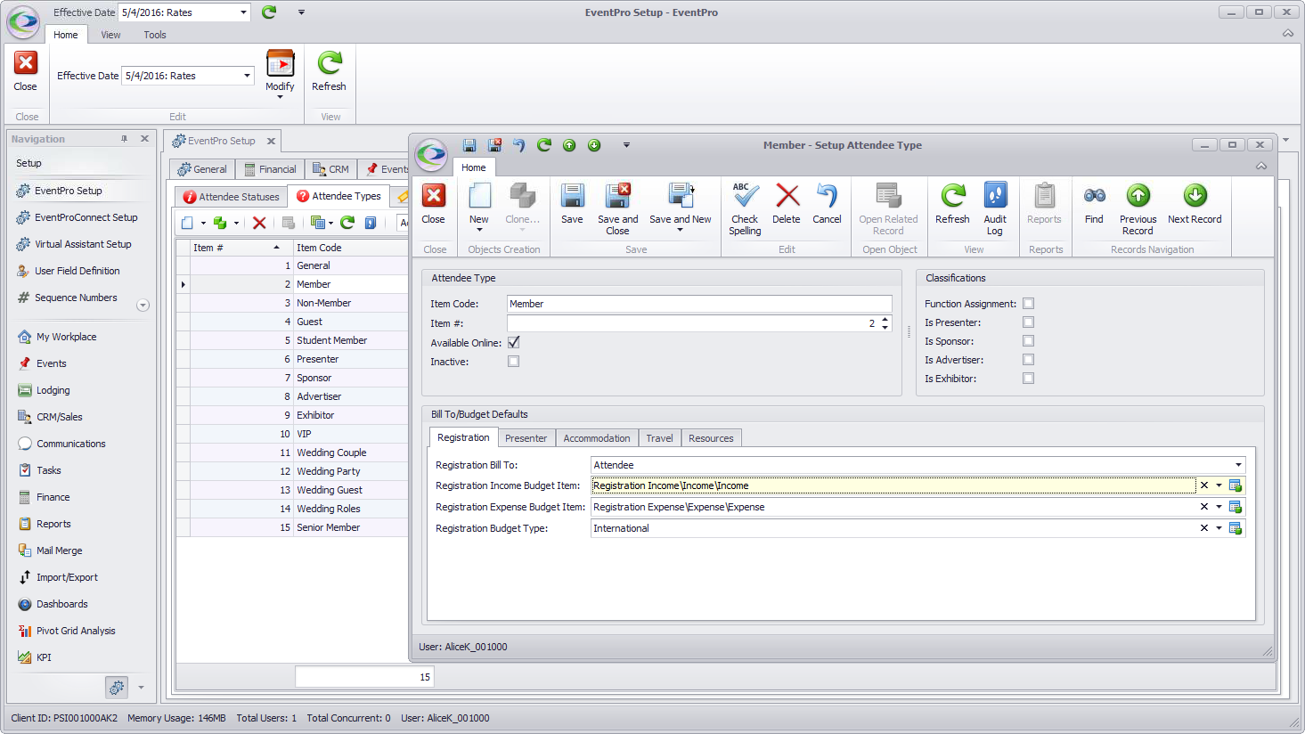Open the Financial setup tab

click(x=270, y=169)
